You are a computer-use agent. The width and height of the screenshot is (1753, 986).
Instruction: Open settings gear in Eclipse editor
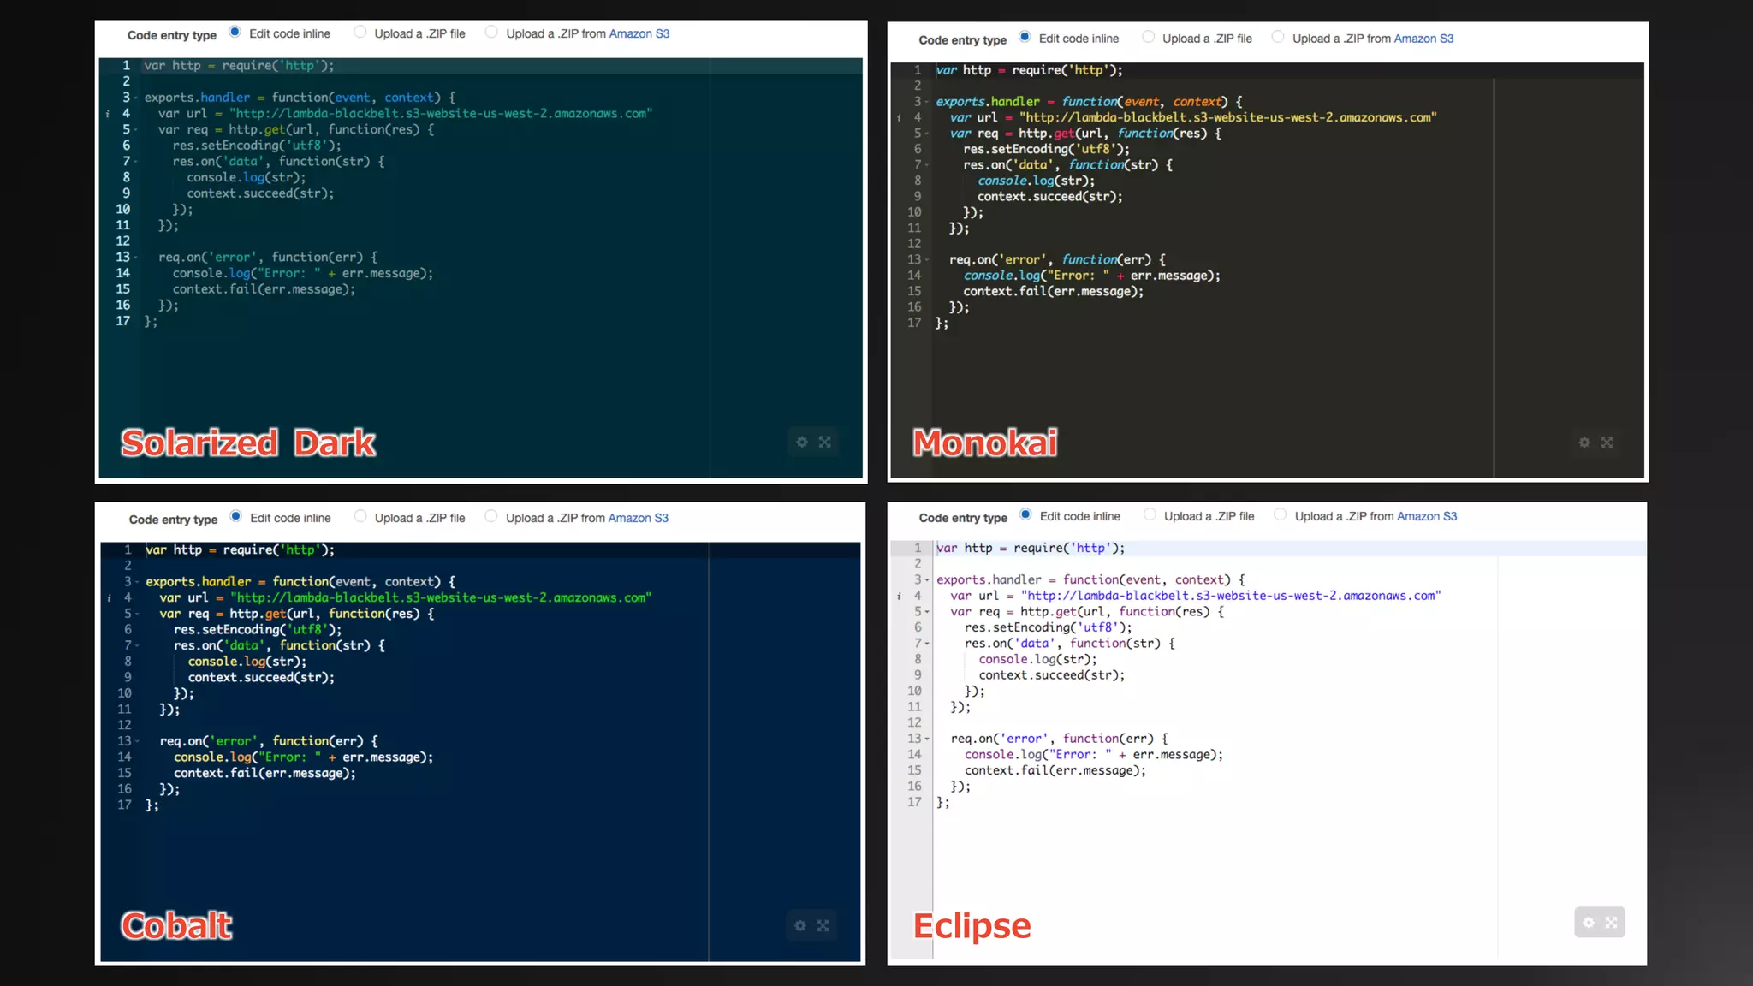click(x=1589, y=923)
